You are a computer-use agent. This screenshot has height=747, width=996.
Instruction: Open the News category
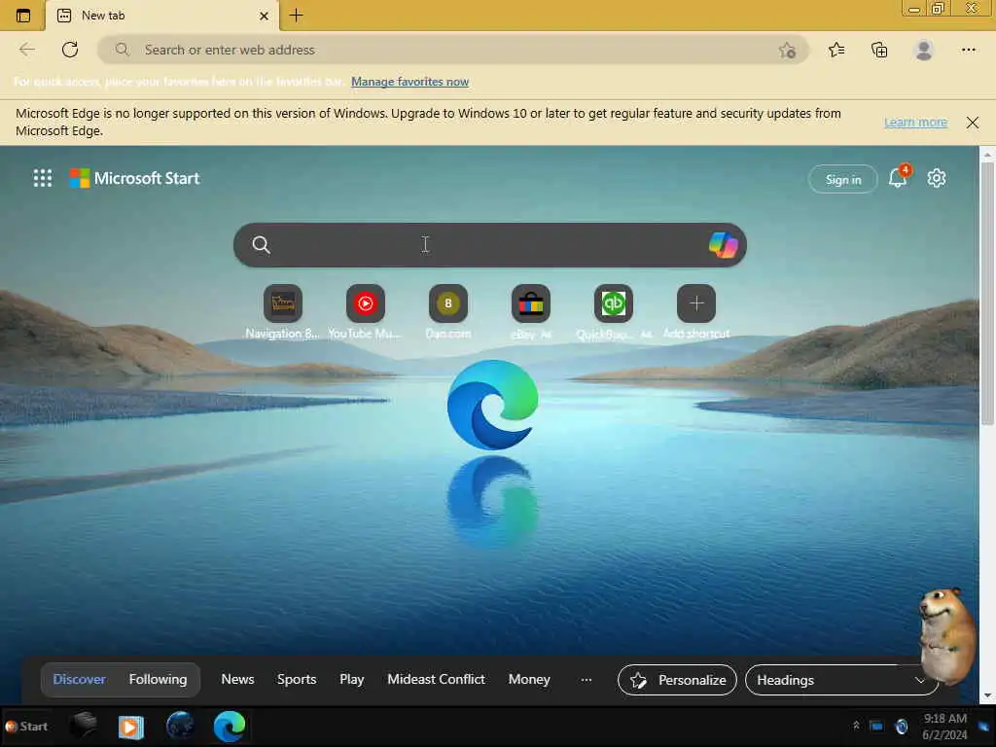tap(237, 679)
